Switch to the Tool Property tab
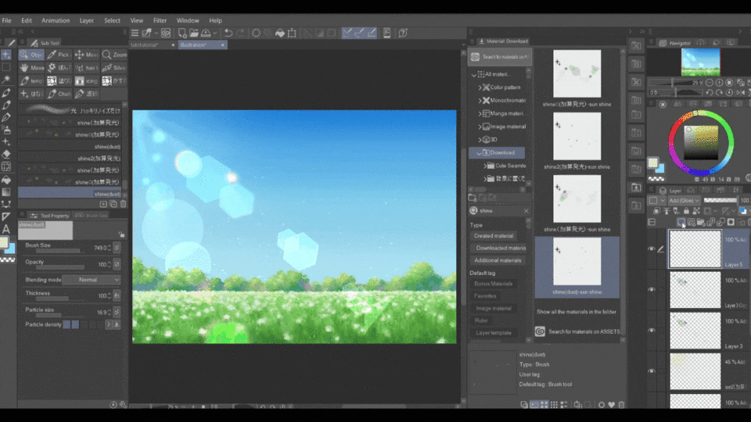This screenshot has height=422, width=751. [x=49, y=216]
